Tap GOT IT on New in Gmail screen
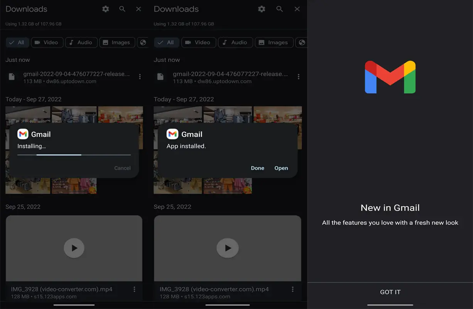Image resolution: width=473 pixels, height=309 pixels. click(x=390, y=292)
